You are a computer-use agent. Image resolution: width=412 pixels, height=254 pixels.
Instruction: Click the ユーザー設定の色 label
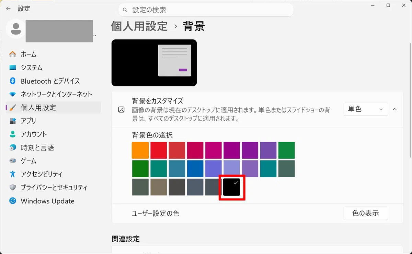pyautogui.click(x=156, y=213)
